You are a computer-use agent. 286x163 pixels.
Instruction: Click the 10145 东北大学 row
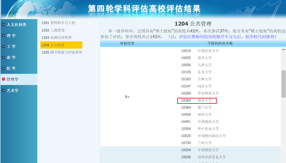[x=196, y=72]
